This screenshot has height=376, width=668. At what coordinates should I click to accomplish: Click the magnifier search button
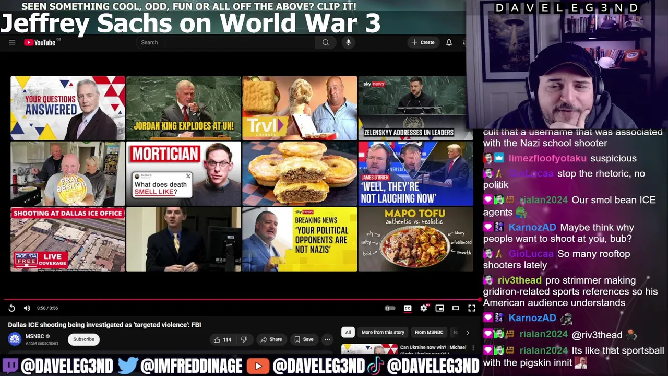pos(326,42)
